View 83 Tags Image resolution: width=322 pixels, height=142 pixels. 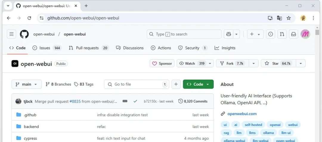pyautogui.click(x=84, y=84)
